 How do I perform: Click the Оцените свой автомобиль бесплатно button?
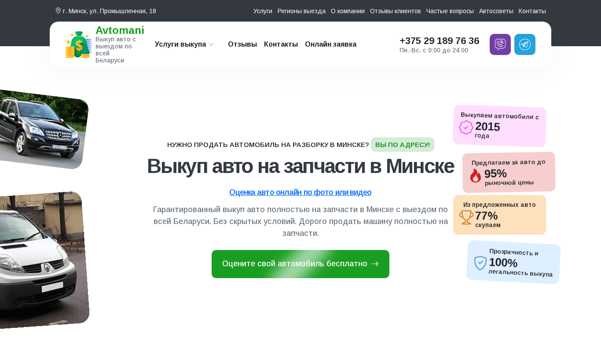coord(300,264)
